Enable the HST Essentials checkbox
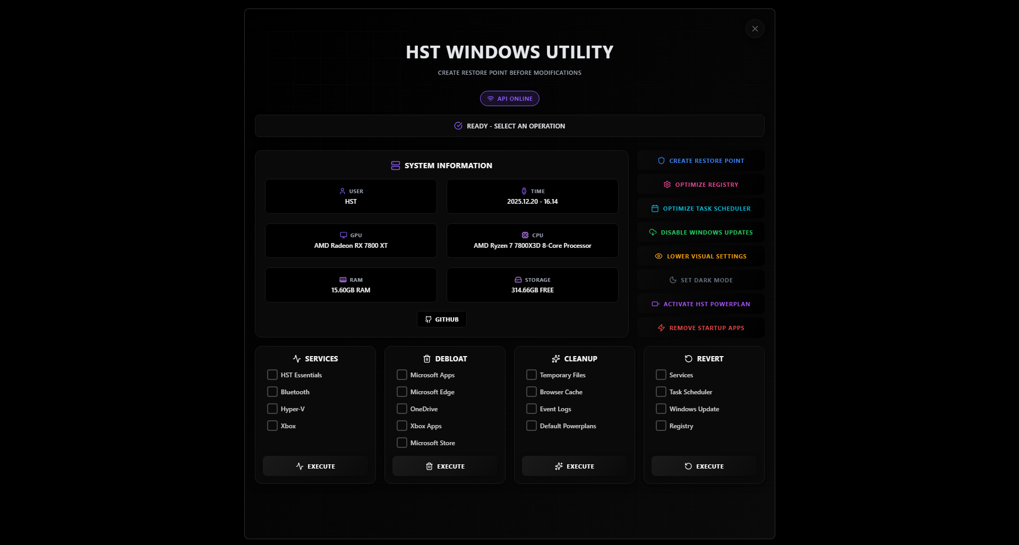Viewport: 1019px width, 545px height. 272,375
